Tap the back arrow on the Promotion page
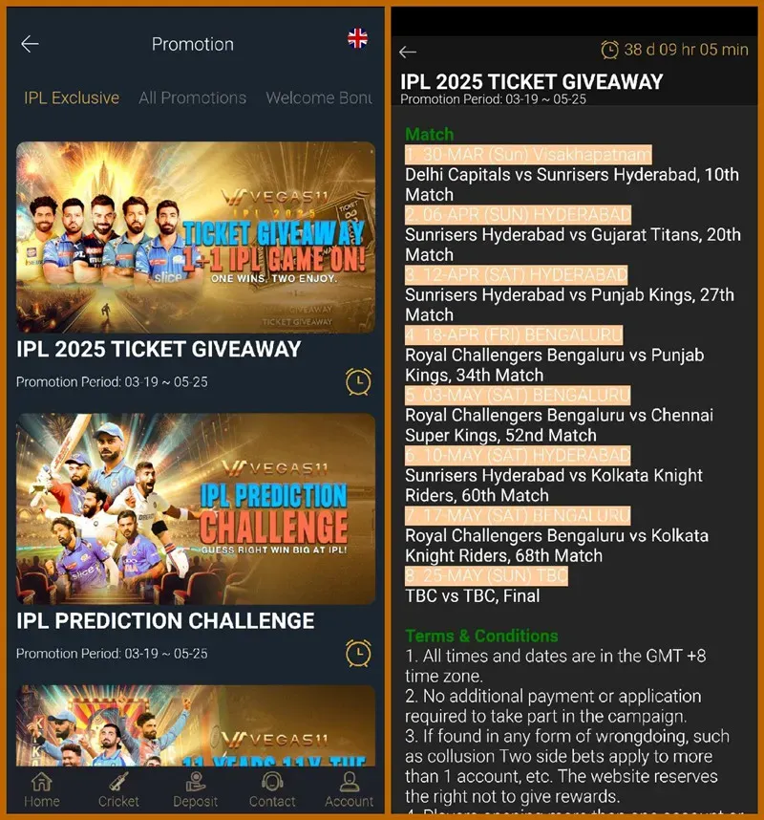764x820 pixels. (x=30, y=44)
